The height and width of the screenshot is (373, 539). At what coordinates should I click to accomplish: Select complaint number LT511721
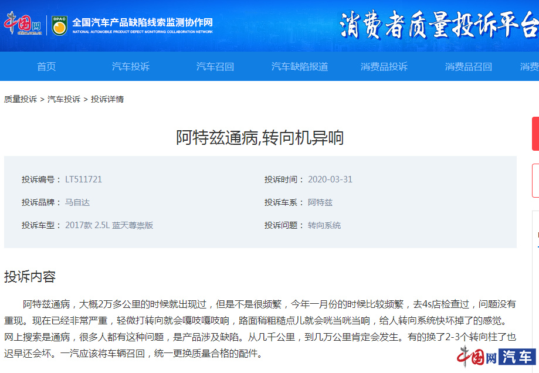pyautogui.click(x=83, y=179)
